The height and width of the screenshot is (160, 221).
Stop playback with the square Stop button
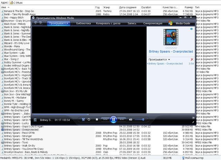tap(97, 120)
